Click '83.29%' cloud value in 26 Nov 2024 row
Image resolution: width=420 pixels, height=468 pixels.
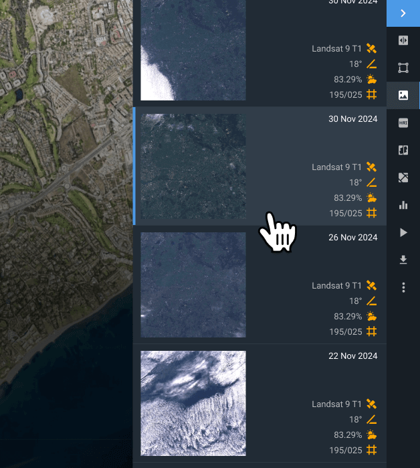point(348,317)
